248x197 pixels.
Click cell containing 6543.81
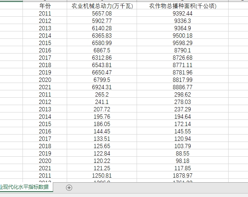(x=102, y=65)
